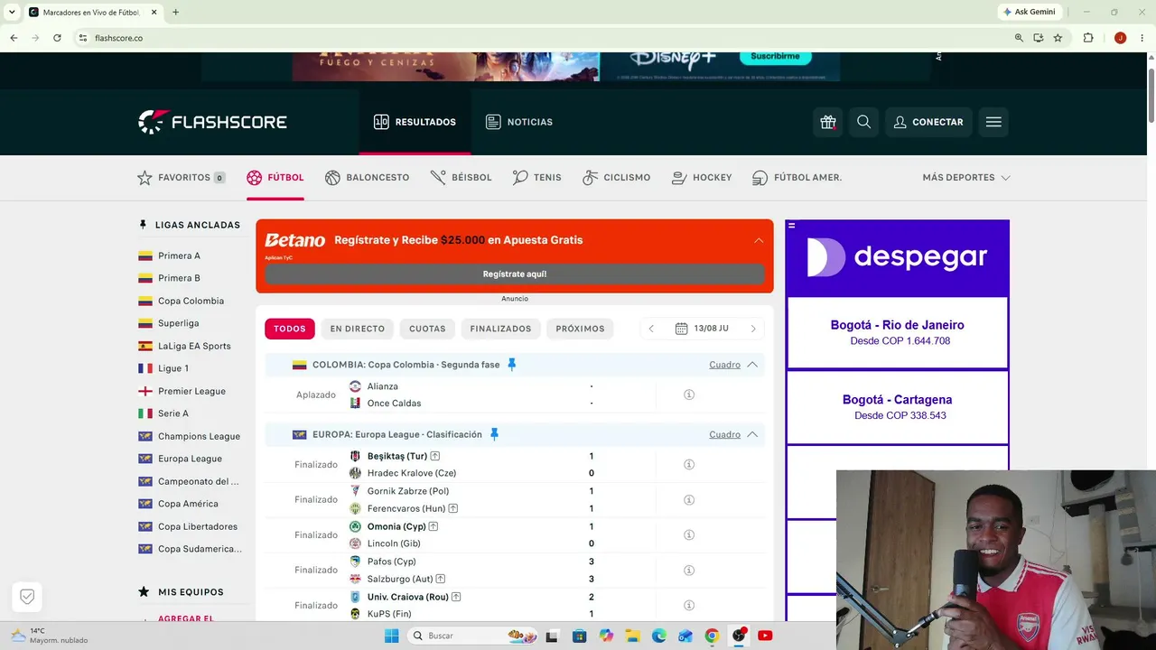The width and height of the screenshot is (1156, 650).
Task: Show info for Beşiktaş vs Hradec Kralove
Action: point(688,464)
